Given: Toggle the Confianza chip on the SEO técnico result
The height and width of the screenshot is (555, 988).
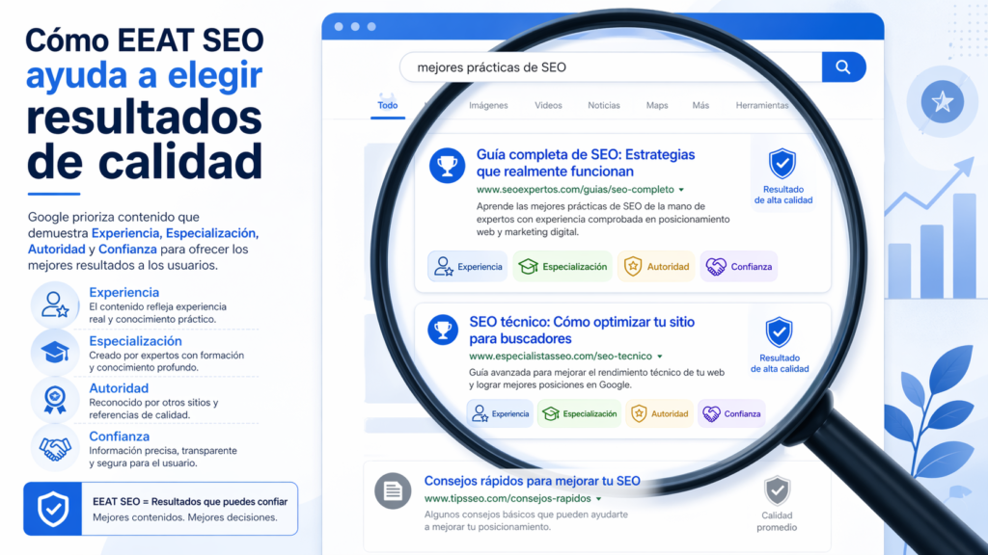Looking at the screenshot, I should 731,413.
